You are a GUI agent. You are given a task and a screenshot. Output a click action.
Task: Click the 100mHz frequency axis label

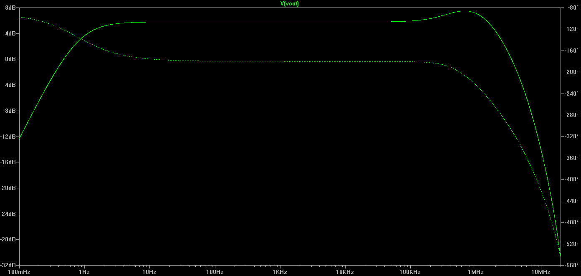click(x=19, y=272)
